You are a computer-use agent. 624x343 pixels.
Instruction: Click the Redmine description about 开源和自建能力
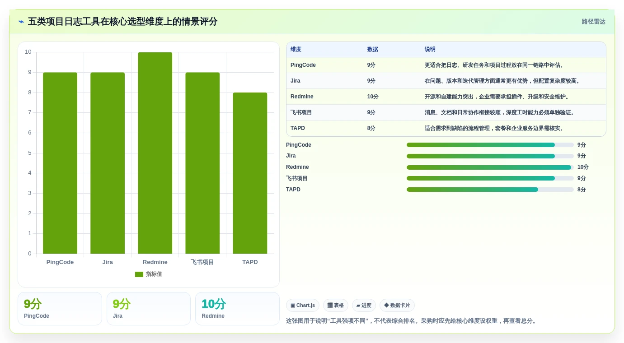(498, 97)
